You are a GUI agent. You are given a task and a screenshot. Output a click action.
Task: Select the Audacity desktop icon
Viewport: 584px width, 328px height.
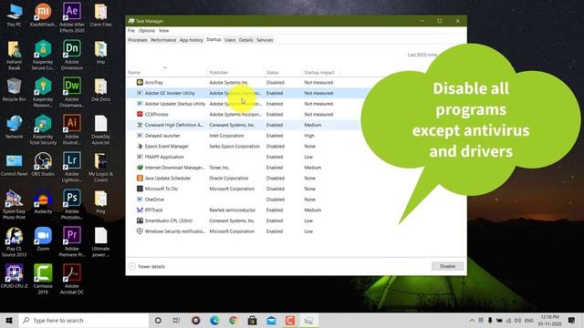click(x=43, y=201)
